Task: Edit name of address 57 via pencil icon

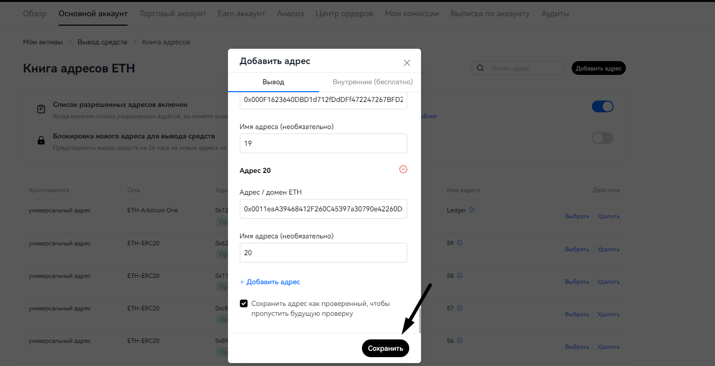Action: point(460,308)
